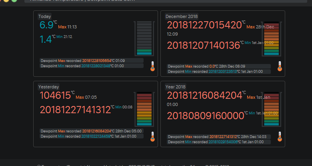Click Max 07:05 time in Yesterday card

click(x=86, y=97)
